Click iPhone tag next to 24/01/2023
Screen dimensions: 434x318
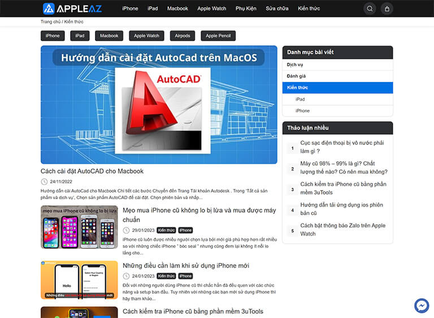click(x=185, y=276)
